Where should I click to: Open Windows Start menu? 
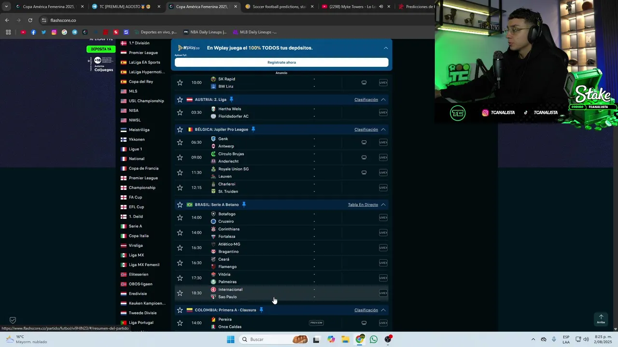tap(230, 339)
